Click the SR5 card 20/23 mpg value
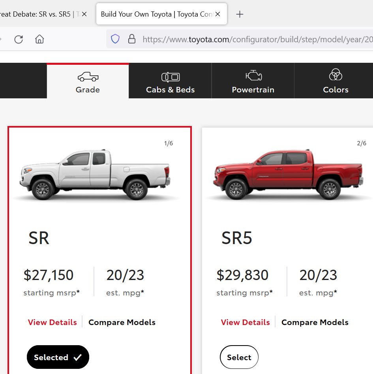 318,275
